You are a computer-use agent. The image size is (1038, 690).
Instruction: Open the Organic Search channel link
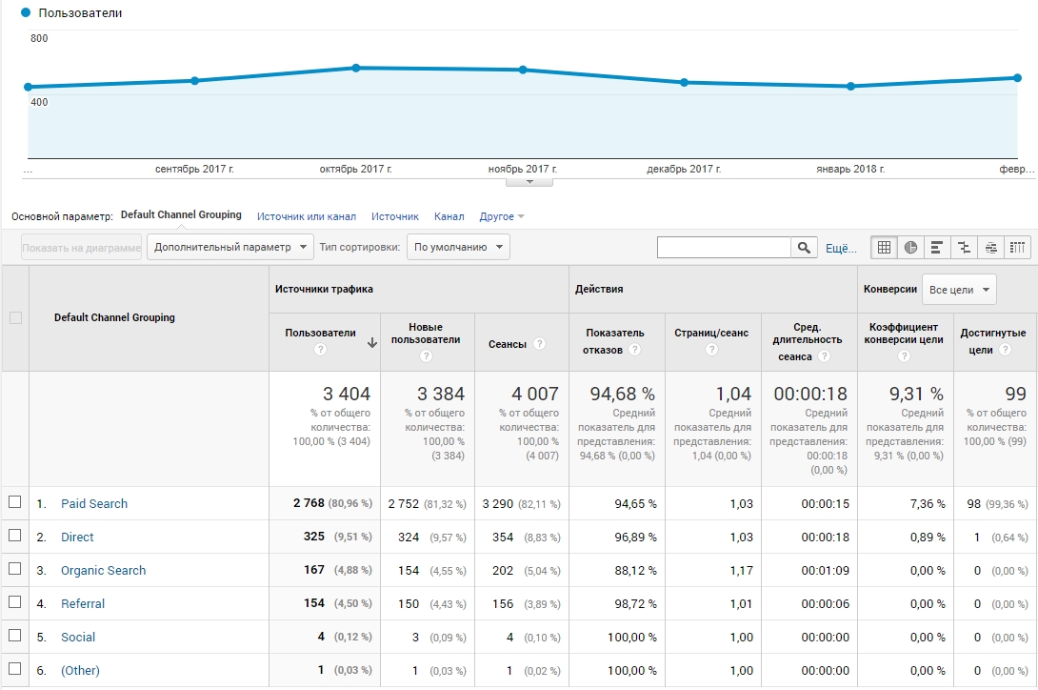coord(103,571)
